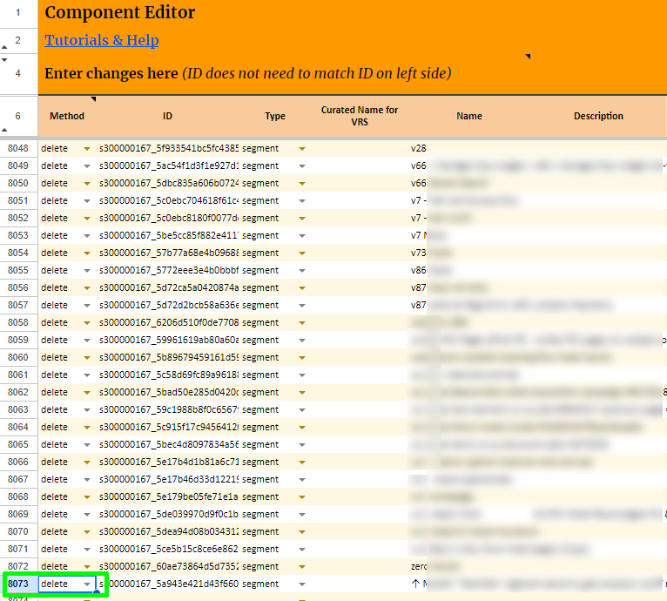Expand hidden rows arrow under row 6
The image size is (667, 601).
click(x=4, y=130)
